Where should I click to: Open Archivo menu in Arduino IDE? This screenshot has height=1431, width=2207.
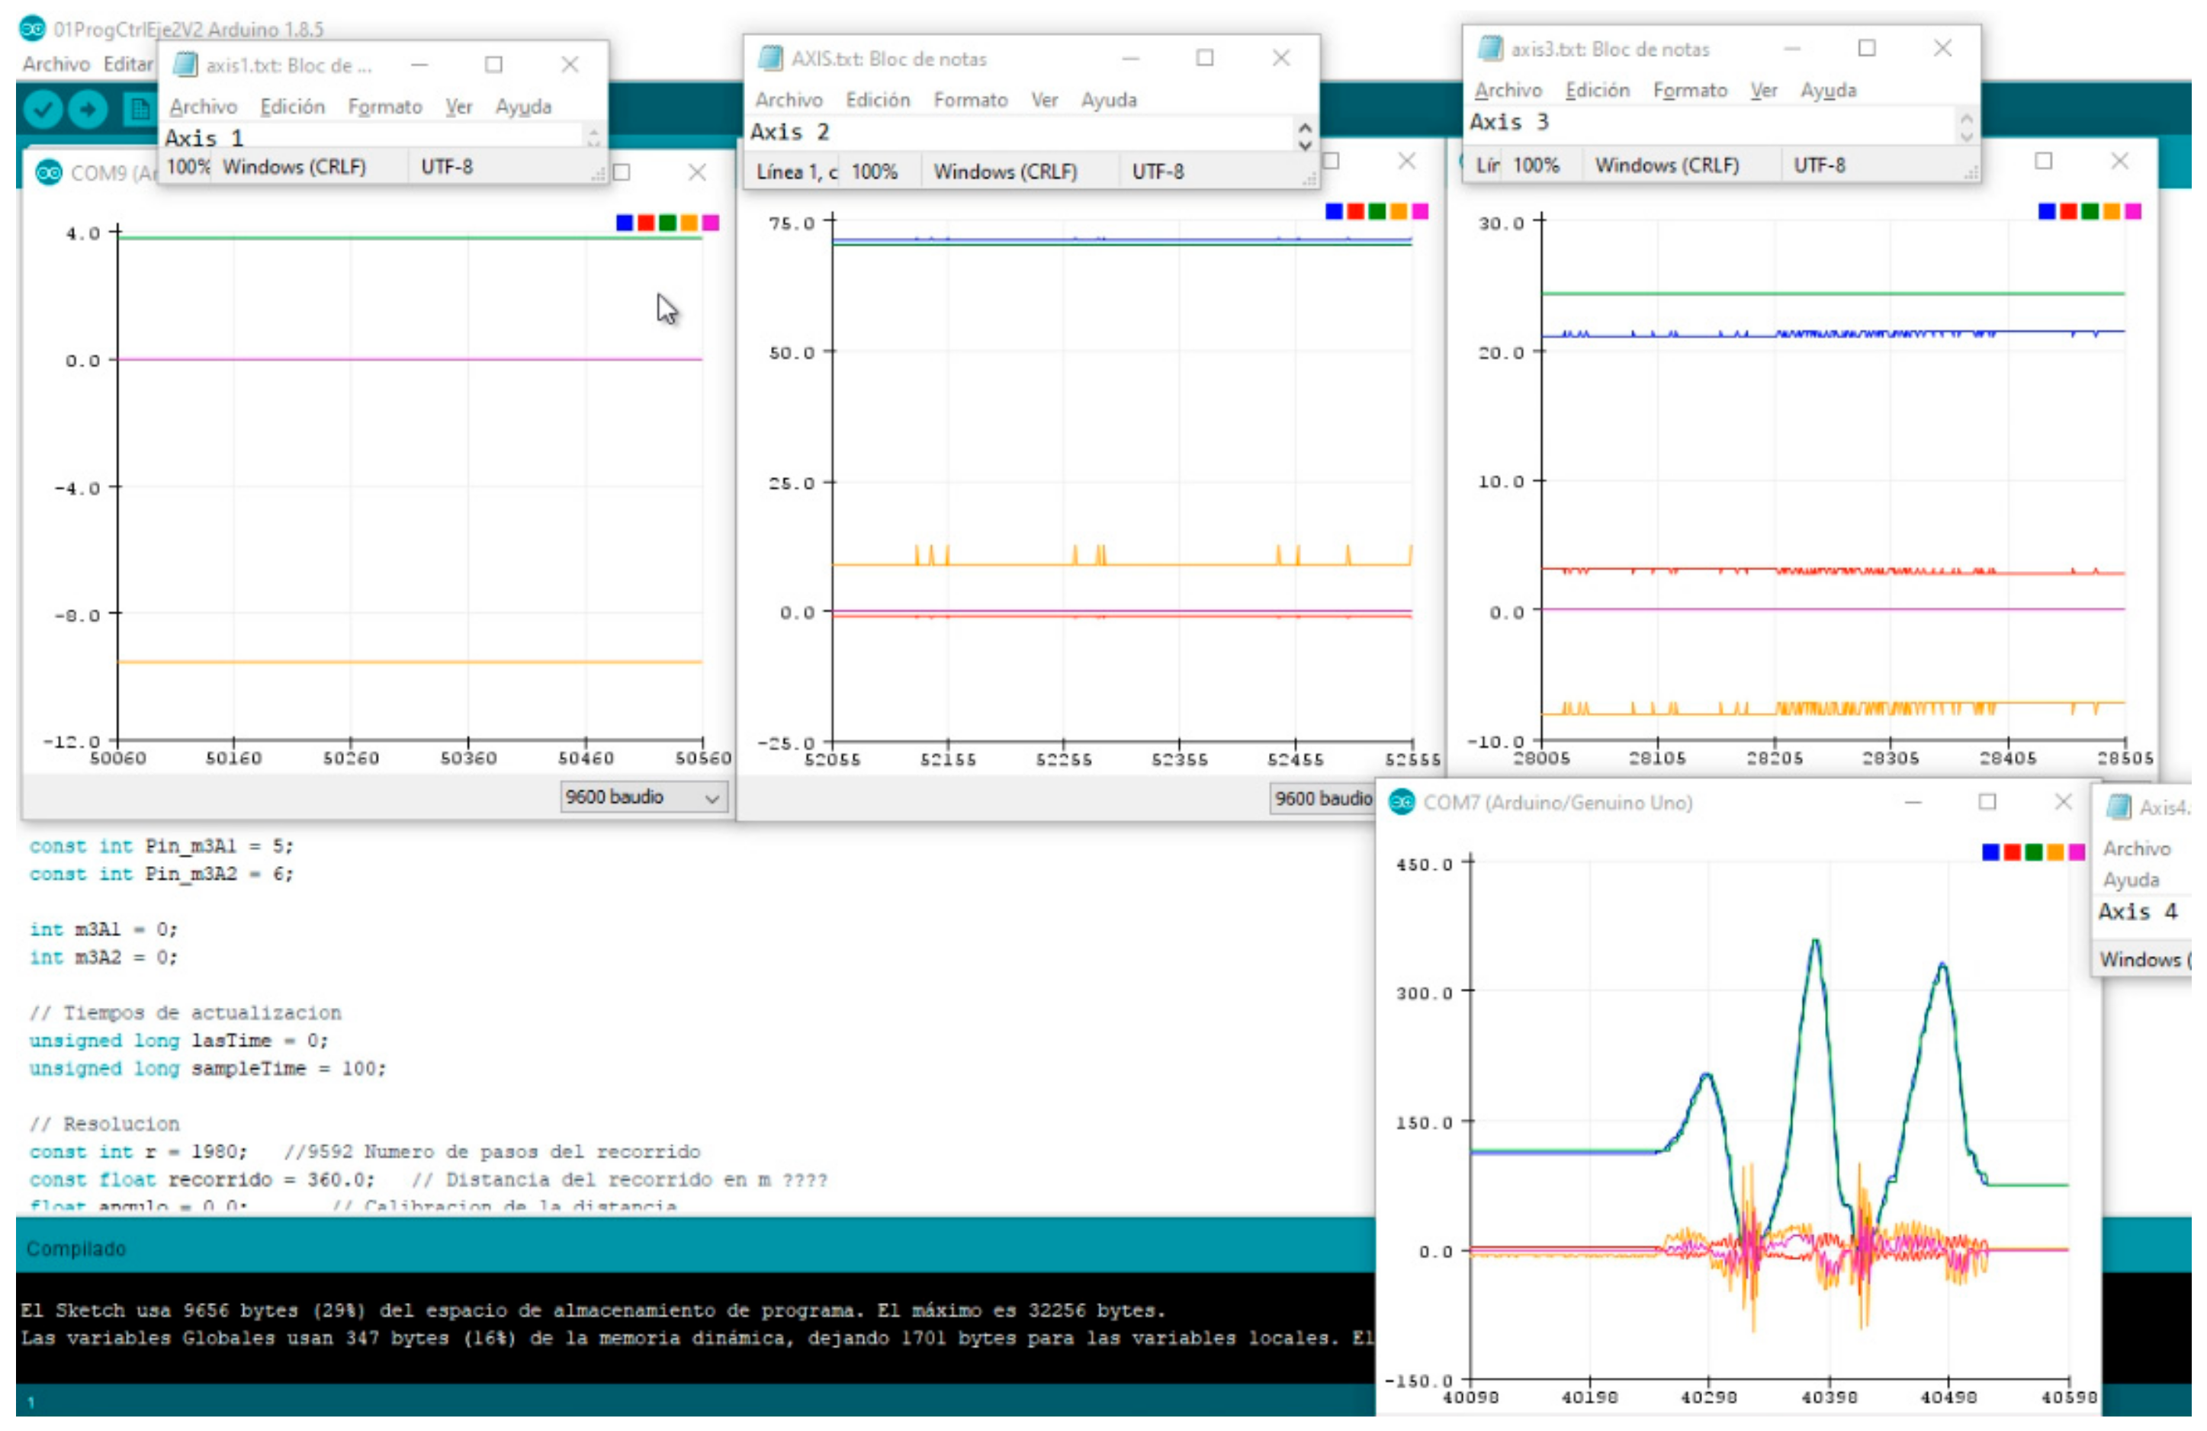56,64
